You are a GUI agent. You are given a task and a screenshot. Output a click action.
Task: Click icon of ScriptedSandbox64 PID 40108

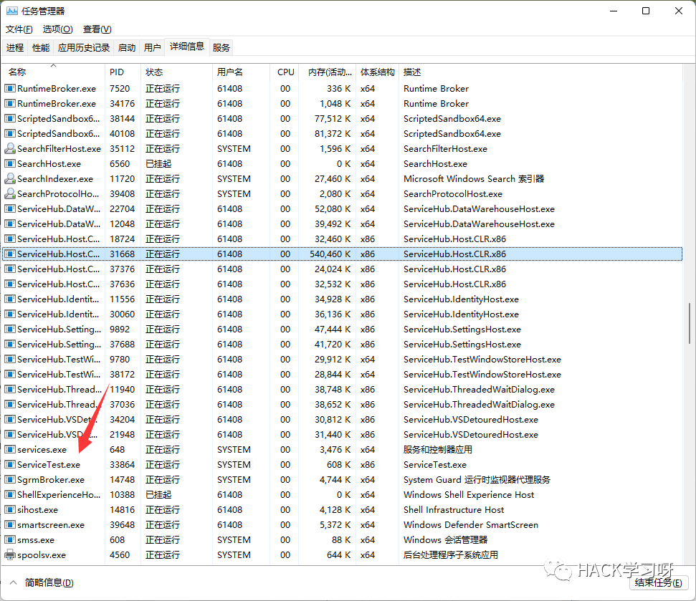click(x=10, y=133)
